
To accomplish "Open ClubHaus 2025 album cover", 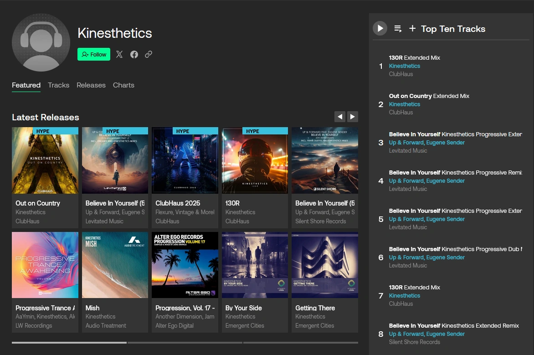I will point(185,160).
